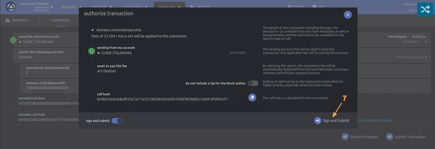Toggle the tip for the block author switch

(253, 83)
